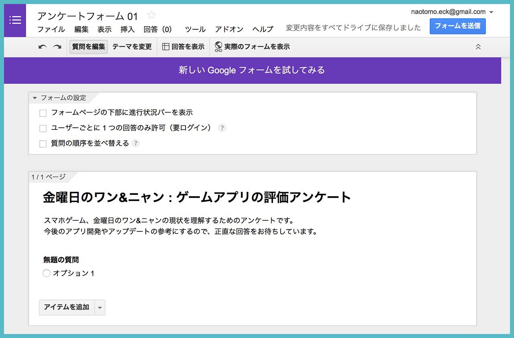This screenshot has width=514, height=338.
Task: Open the アドオン menu
Action: coord(229,29)
